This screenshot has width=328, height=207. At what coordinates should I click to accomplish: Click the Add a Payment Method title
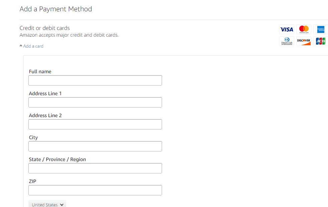point(56,9)
